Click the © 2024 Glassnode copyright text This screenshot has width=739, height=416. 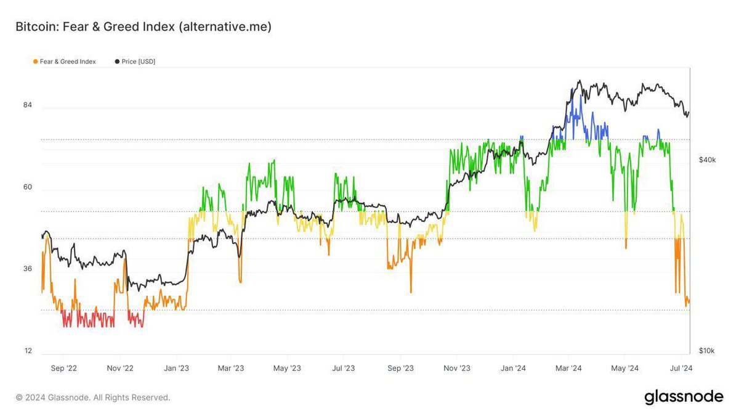coord(93,398)
